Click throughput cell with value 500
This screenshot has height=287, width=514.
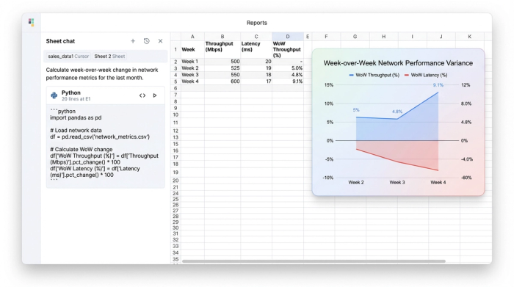click(x=222, y=62)
